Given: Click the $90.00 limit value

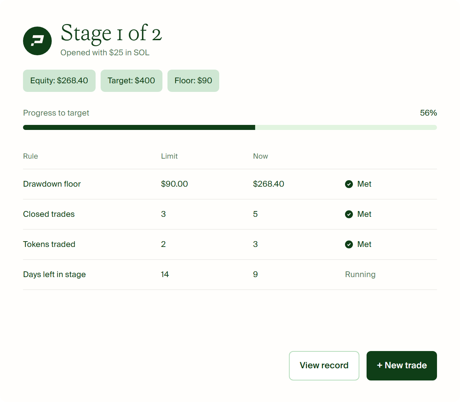Looking at the screenshot, I should (x=174, y=184).
